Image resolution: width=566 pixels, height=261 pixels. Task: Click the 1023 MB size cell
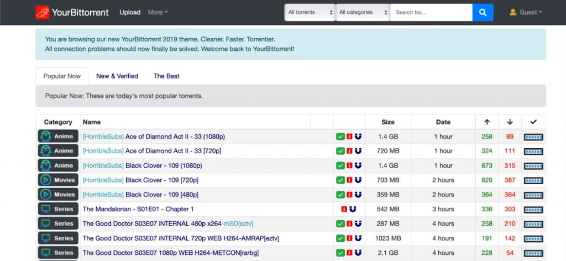coord(388,238)
